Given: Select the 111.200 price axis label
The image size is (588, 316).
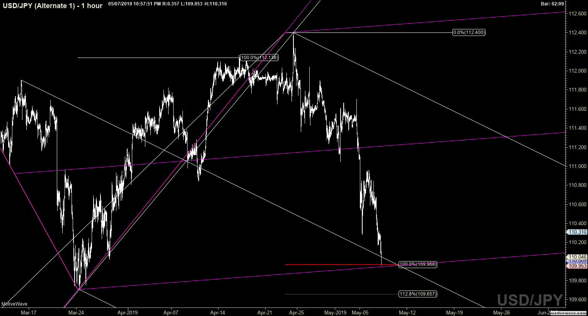Looking at the screenshot, I should (x=578, y=147).
